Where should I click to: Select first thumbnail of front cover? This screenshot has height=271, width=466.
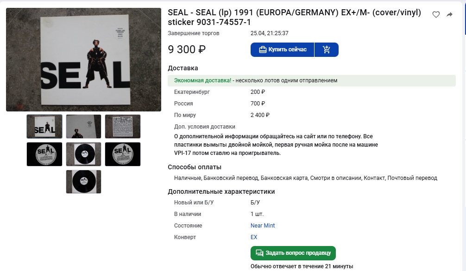pyautogui.click(x=44, y=126)
